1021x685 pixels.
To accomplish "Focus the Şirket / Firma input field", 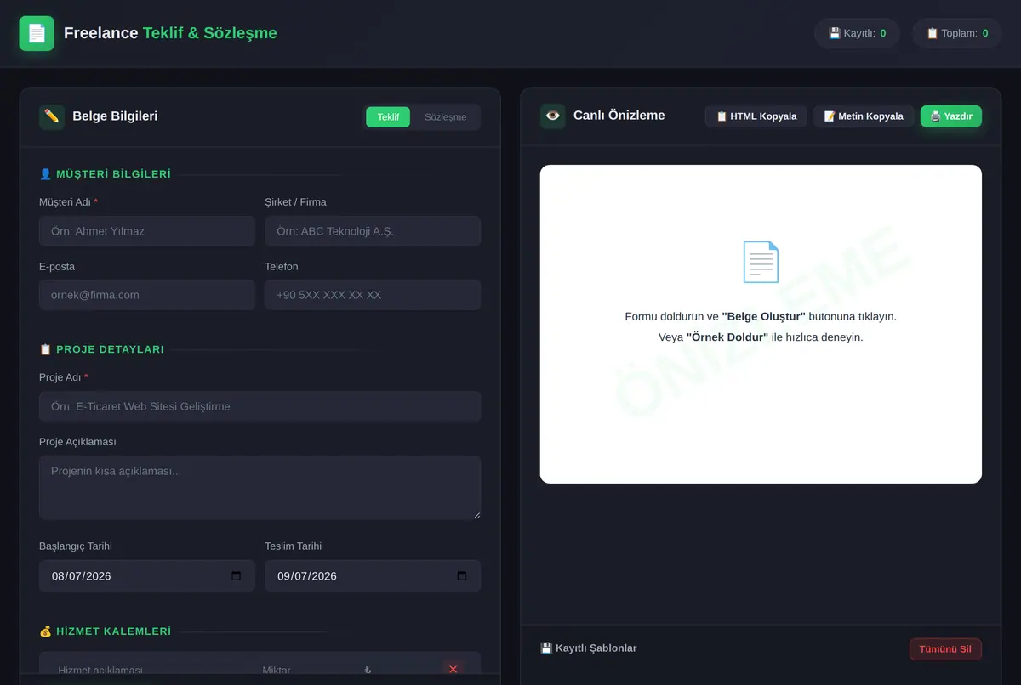I will tap(373, 231).
